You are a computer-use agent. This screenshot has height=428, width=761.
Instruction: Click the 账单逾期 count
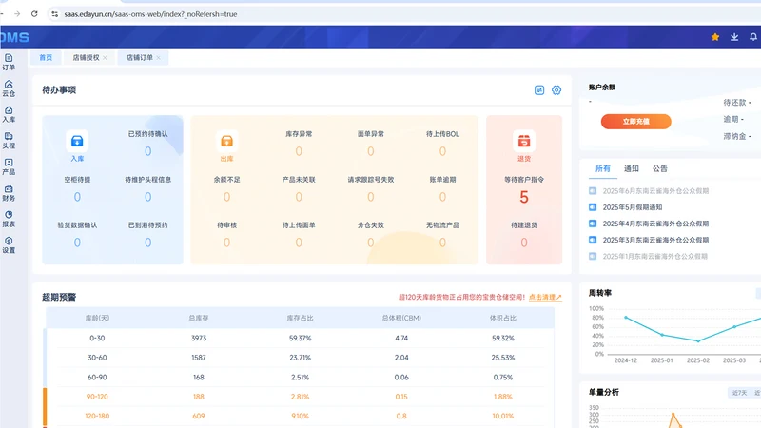pos(442,197)
